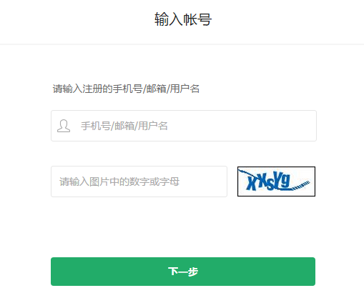The height and width of the screenshot is (308, 364).
Task: Select the 输入帐号 page heading
Action: pos(183,19)
